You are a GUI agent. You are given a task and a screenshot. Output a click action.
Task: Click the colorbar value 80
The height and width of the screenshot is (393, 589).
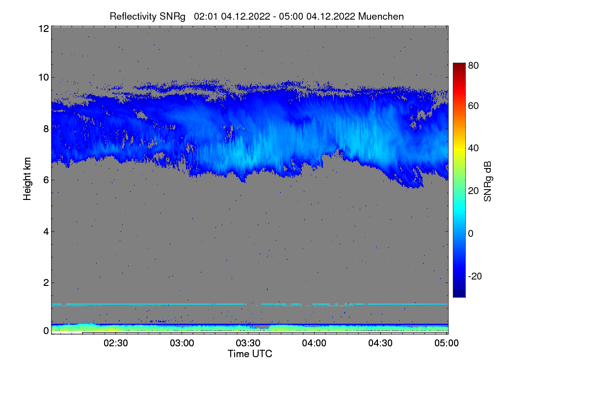click(x=474, y=64)
